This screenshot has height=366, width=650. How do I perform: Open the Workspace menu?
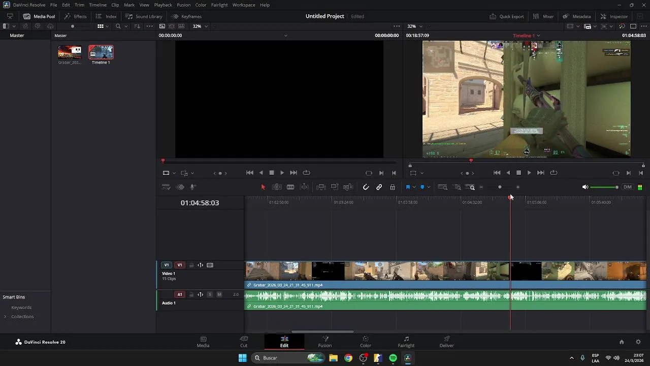[244, 5]
